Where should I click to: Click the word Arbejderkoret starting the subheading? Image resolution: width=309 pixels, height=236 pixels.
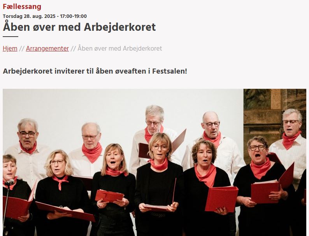click(x=28, y=71)
